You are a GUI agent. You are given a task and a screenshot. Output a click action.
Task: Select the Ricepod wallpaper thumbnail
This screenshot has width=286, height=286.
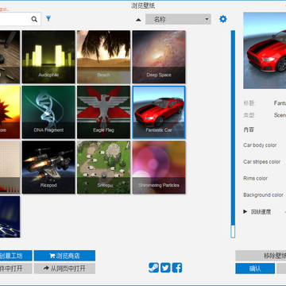48,167
